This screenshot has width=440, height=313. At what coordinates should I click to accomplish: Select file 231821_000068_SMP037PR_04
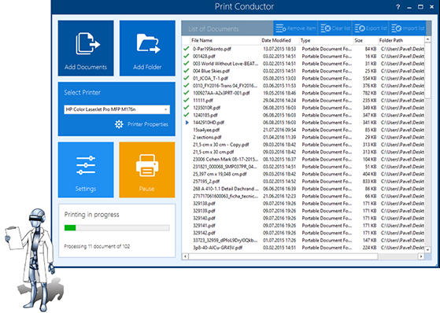click(x=225, y=167)
